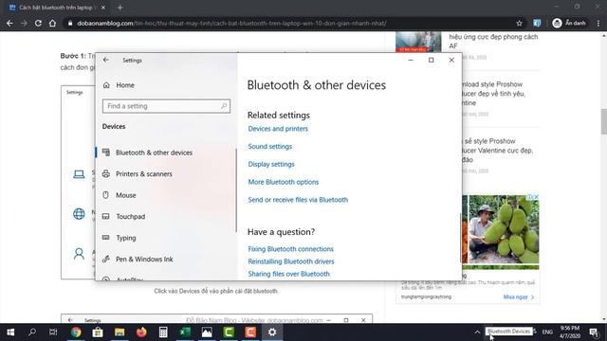
Task: Focus the Find a setting search box
Action: tap(166, 106)
